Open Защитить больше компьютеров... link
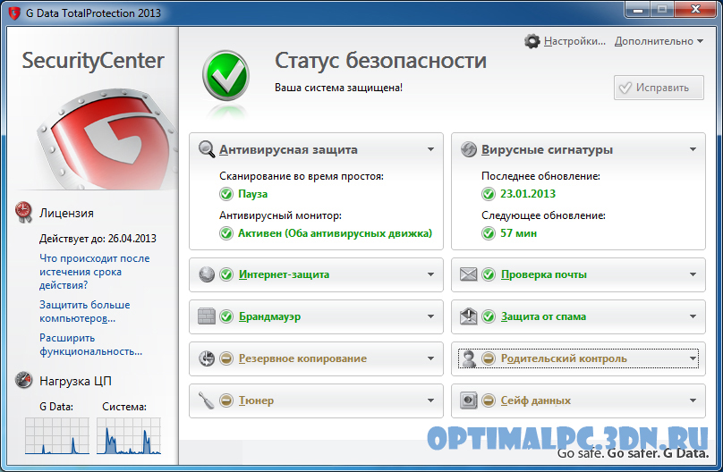 pos(84,311)
